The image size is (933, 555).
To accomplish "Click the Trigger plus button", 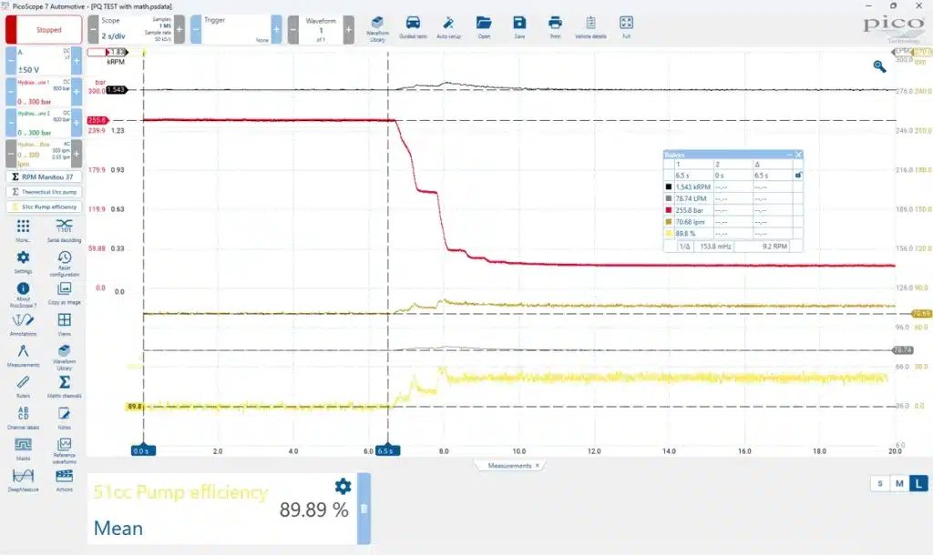I will click(277, 30).
